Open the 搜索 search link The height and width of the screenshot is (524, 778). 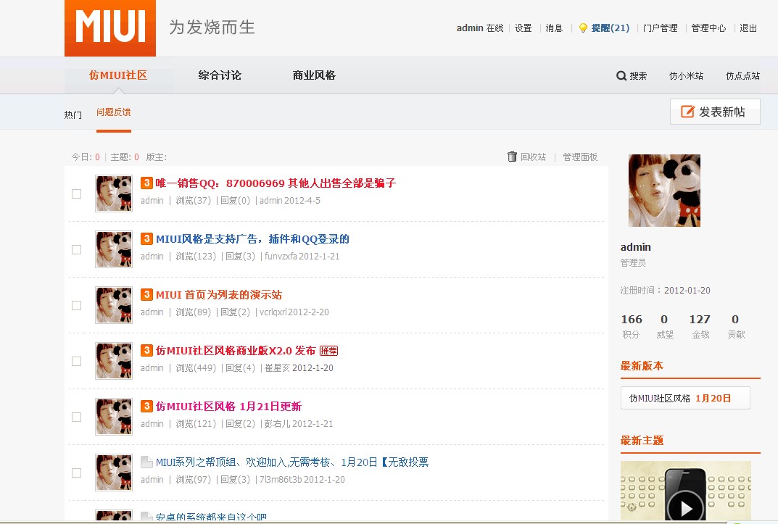click(x=638, y=76)
